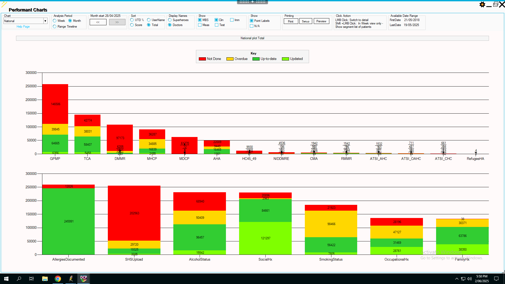Click the DCP app taskbar icon
Screen dimensions: 505x284
84,278
